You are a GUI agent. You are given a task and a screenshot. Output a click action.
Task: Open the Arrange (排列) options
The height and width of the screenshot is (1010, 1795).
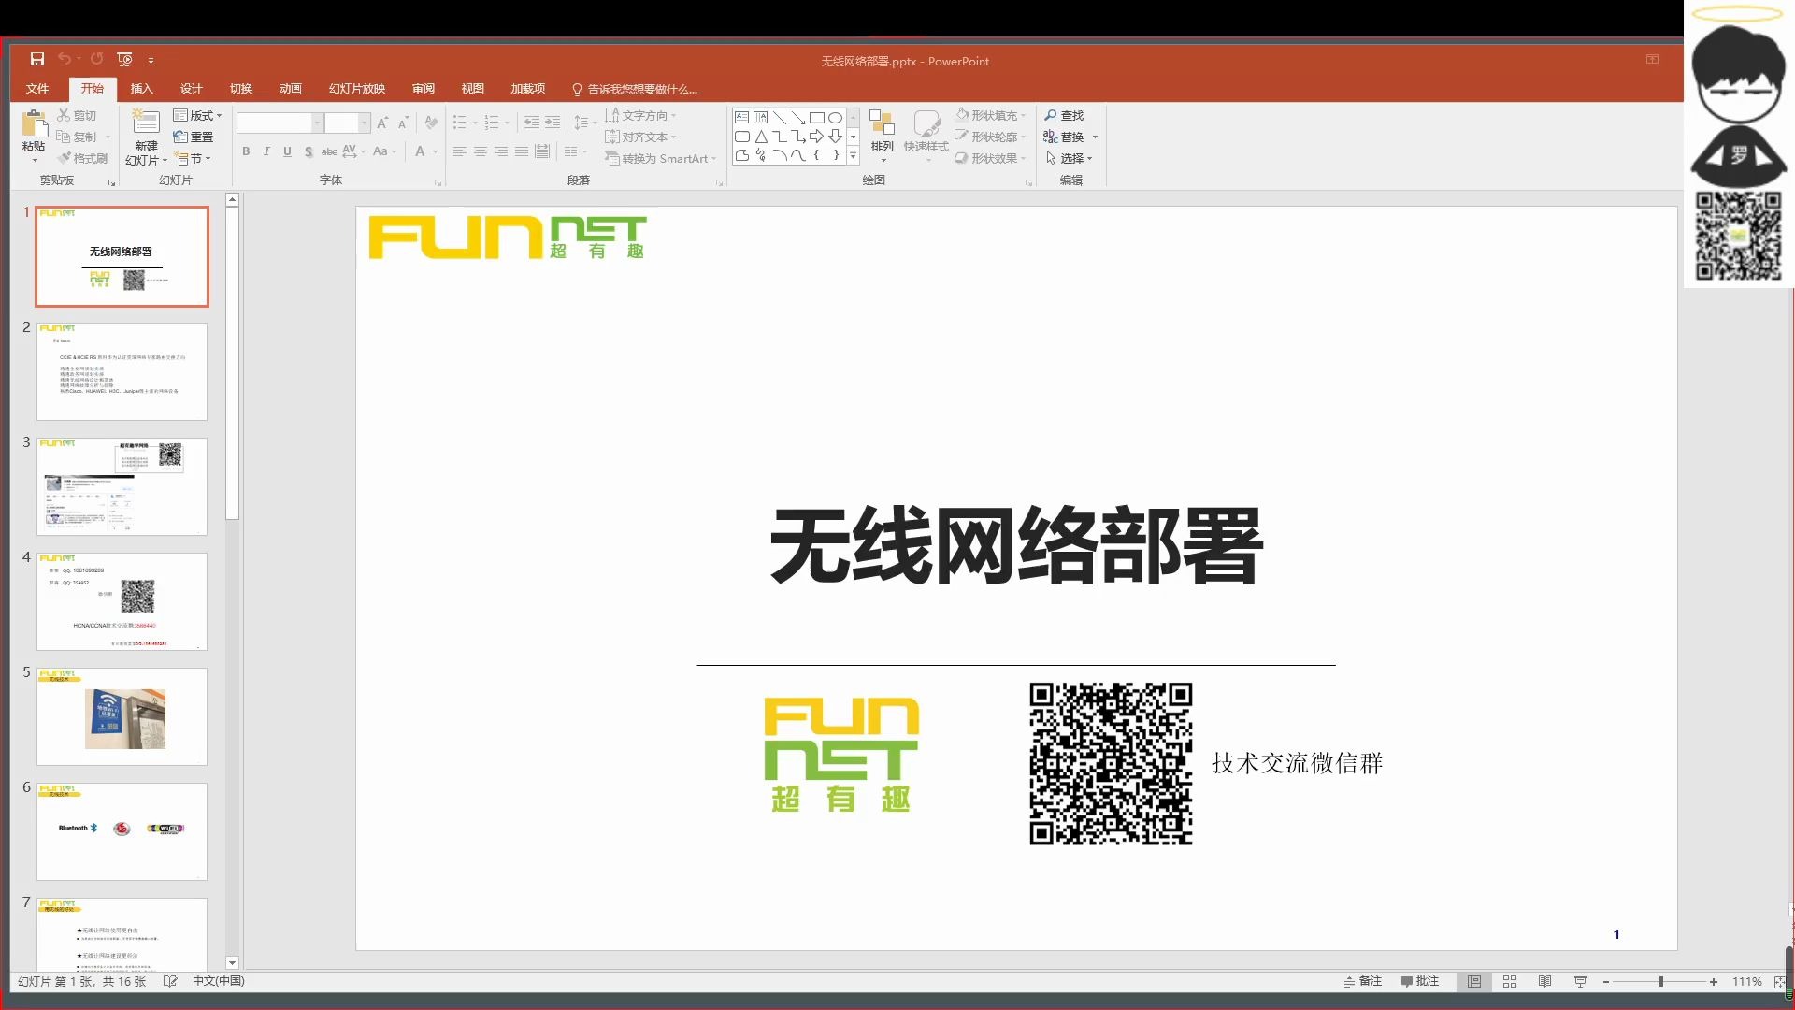click(882, 136)
